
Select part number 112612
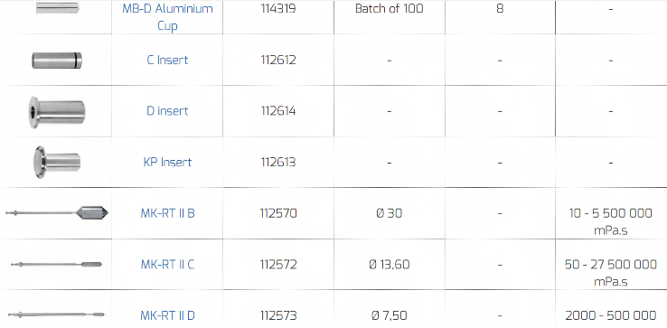click(x=278, y=60)
